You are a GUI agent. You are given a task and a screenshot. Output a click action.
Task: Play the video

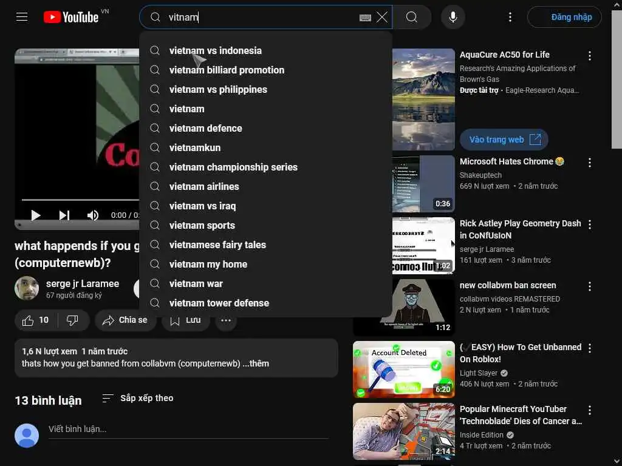36,215
